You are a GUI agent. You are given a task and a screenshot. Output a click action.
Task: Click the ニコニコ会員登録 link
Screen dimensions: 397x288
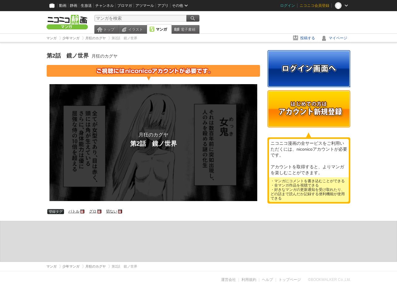[314, 6]
